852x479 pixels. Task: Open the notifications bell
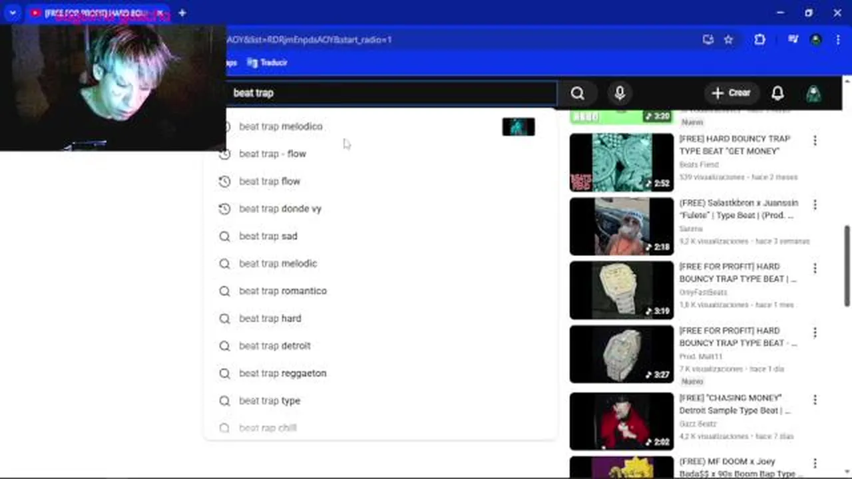(x=777, y=93)
